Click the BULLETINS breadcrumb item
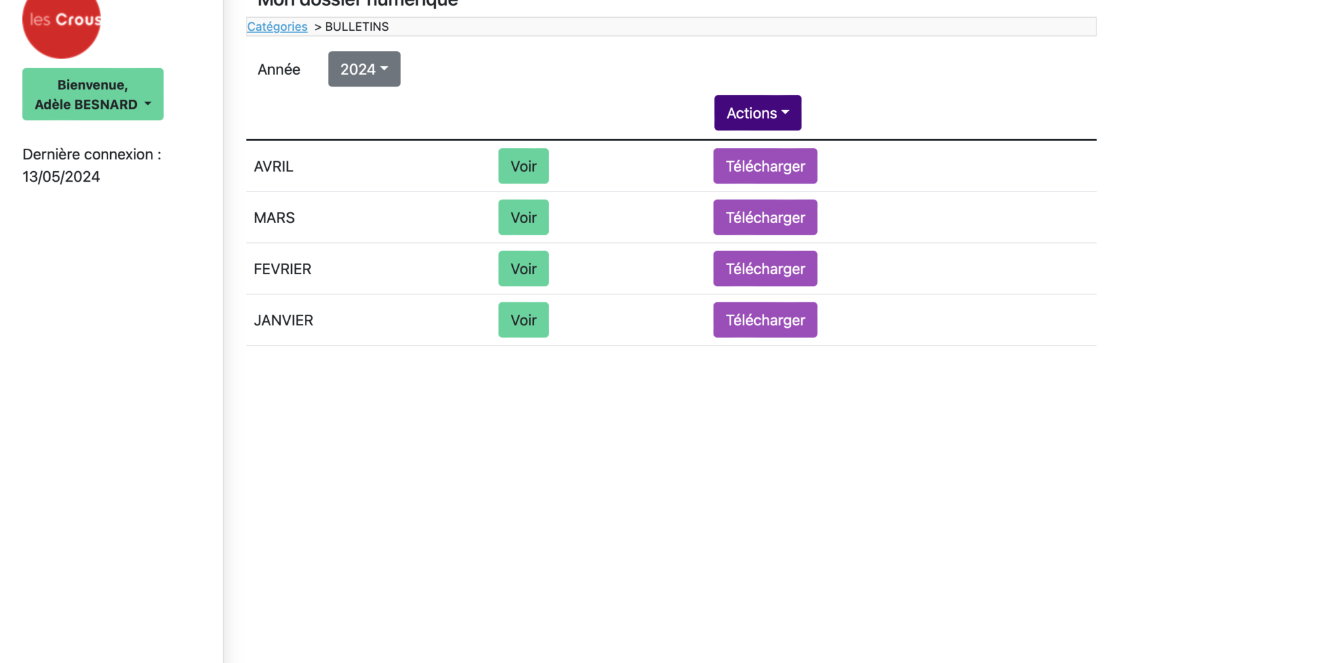 pyautogui.click(x=357, y=27)
